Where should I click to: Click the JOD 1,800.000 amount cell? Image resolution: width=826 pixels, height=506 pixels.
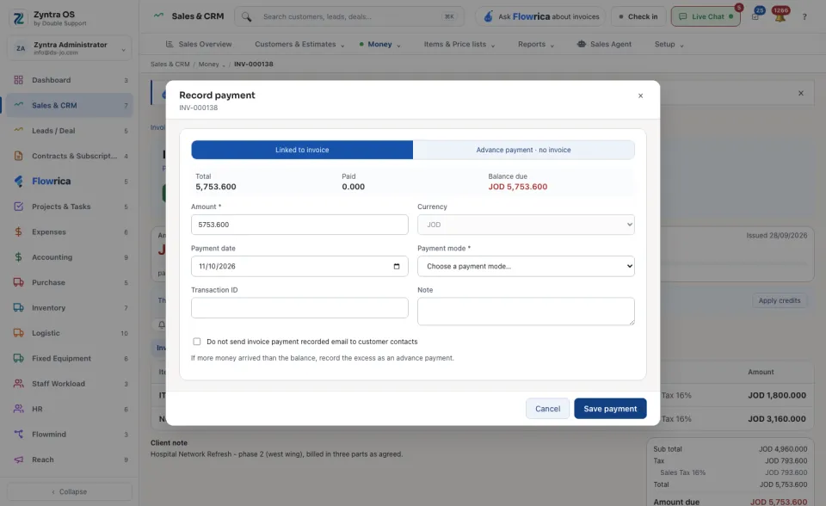pos(777,395)
